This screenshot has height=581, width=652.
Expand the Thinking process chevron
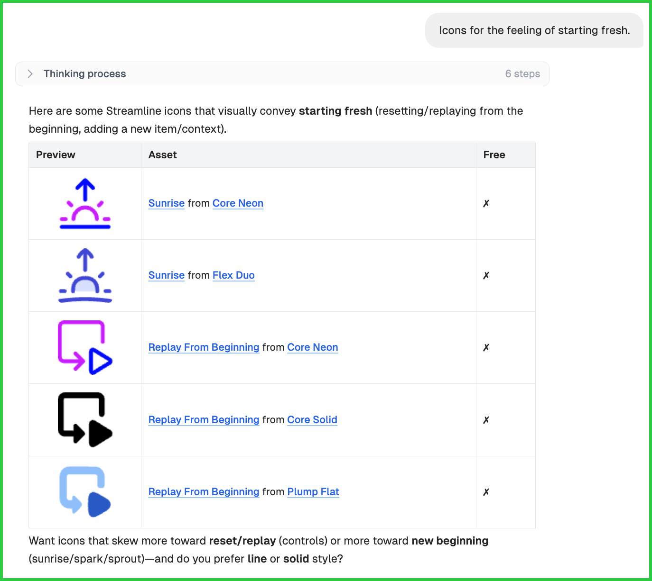click(x=30, y=74)
